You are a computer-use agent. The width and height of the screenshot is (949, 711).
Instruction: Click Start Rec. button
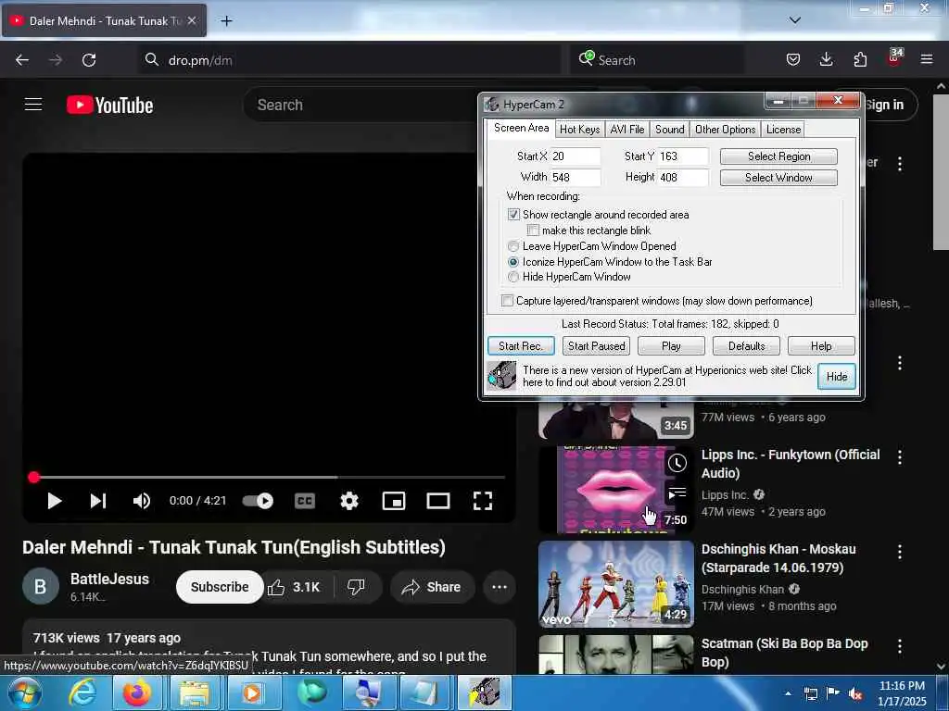click(521, 346)
